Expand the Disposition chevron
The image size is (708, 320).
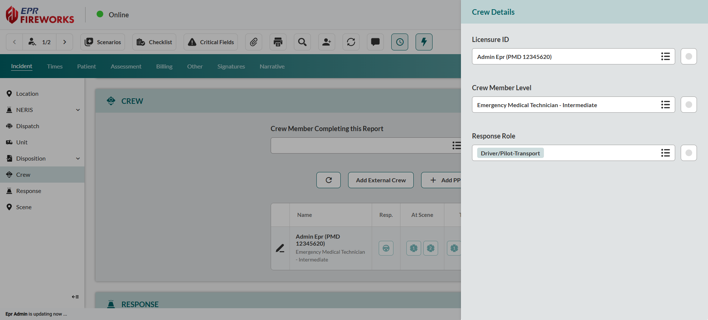point(78,158)
